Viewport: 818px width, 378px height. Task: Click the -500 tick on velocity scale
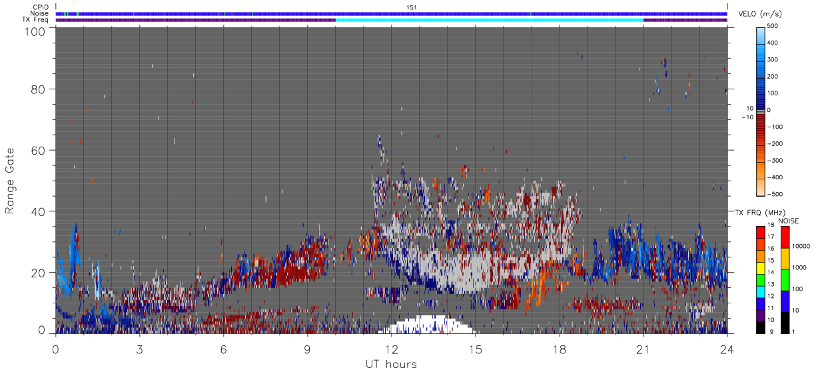[775, 194]
